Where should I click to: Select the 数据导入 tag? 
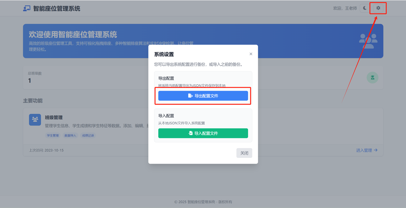pyautogui.click(x=70, y=135)
